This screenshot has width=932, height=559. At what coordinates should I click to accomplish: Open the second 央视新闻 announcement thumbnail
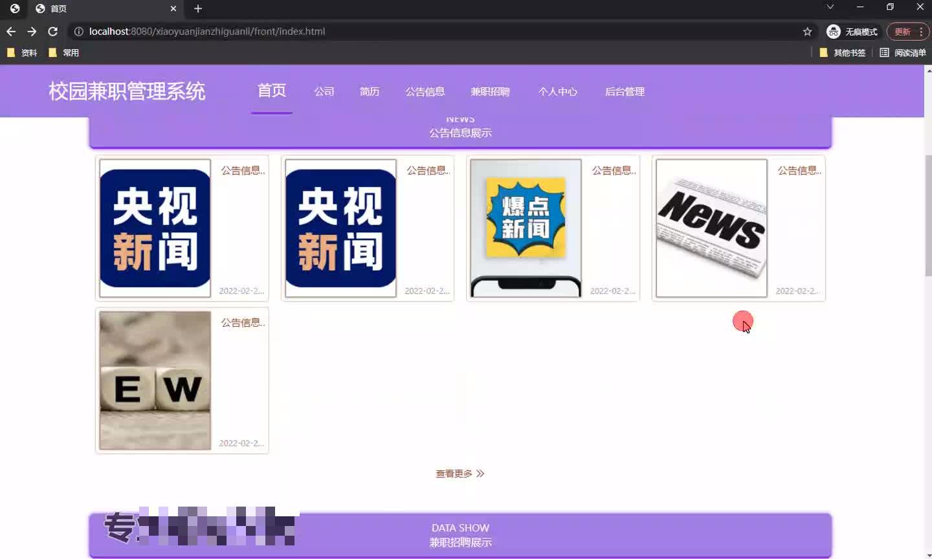(x=340, y=228)
